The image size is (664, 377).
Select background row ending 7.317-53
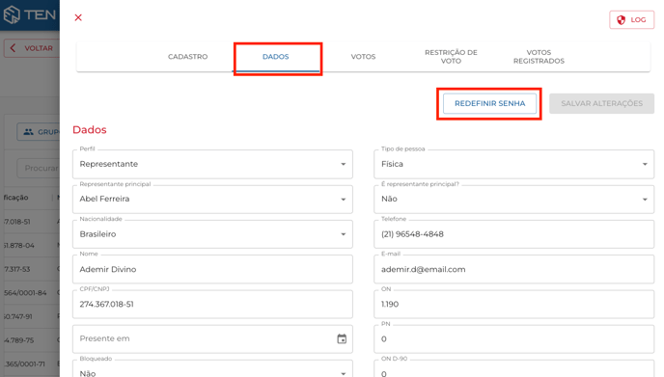pos(32,269)
